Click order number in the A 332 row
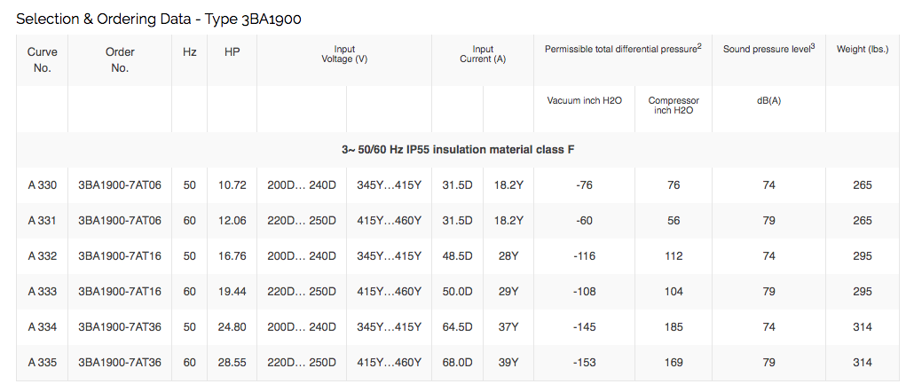 (120, 256)
